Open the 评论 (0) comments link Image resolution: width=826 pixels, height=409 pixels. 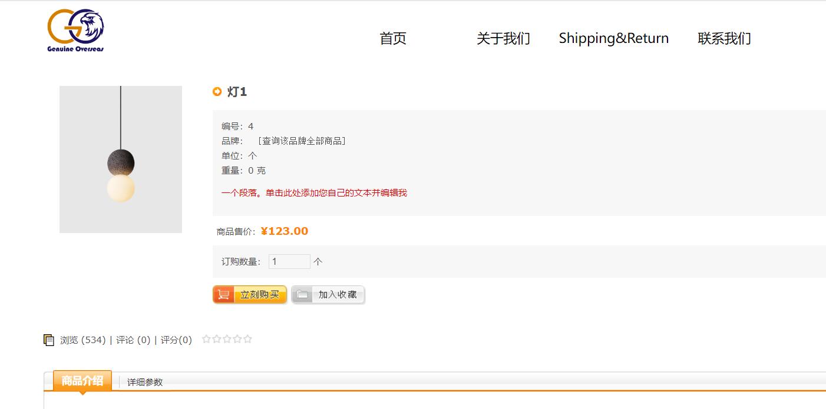coord(133,340)
